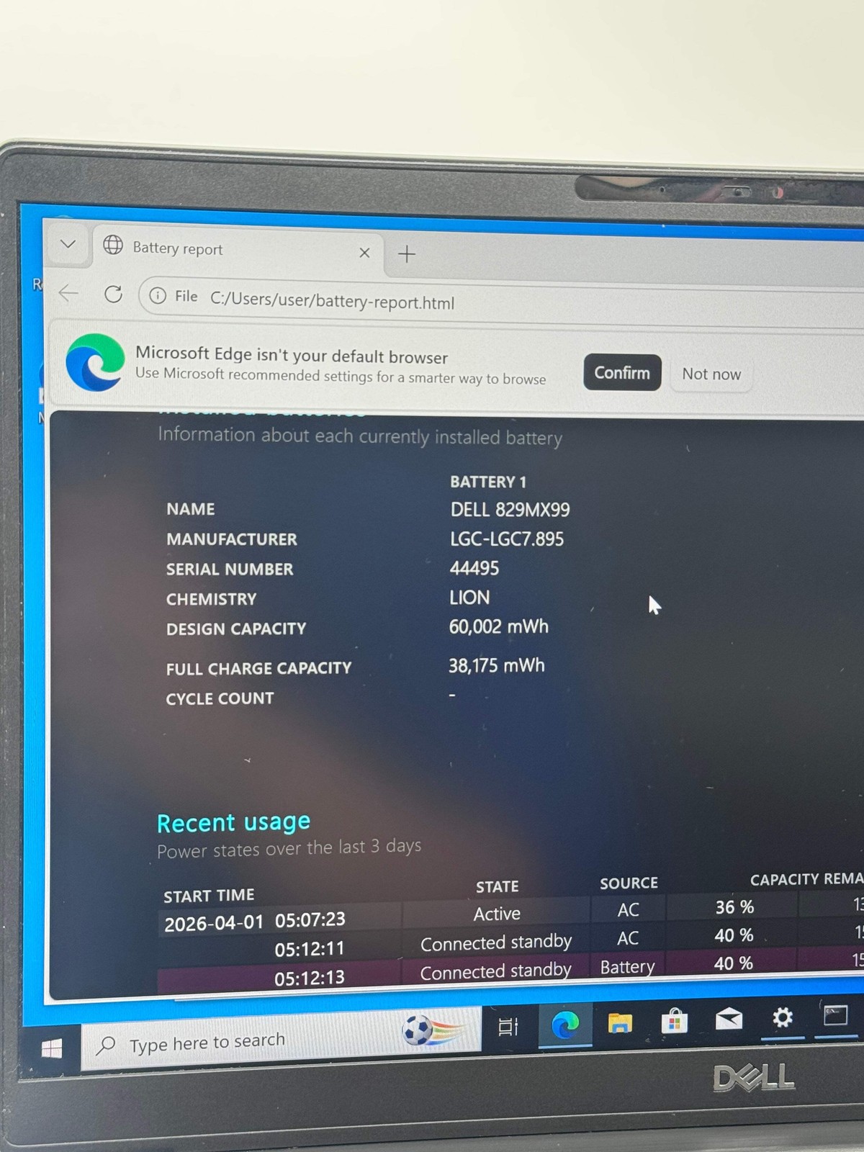Select full charge capacity 38,175 mWh

pos(497,665)
